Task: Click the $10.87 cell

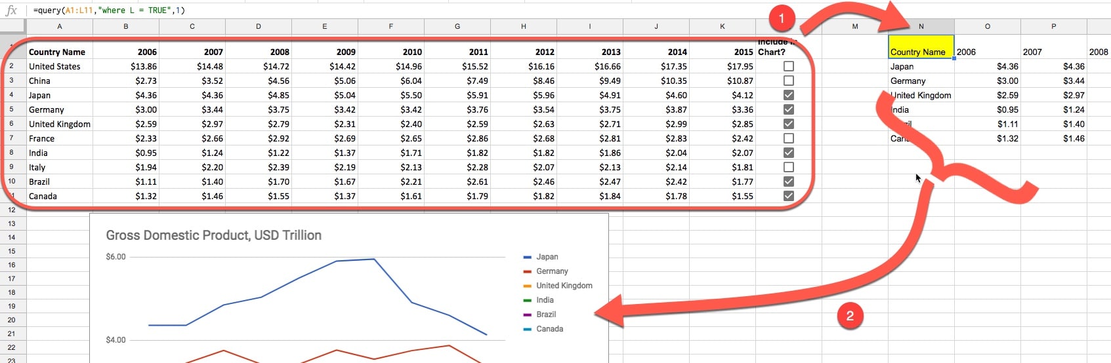Action: pyautogui.click(x=723, y=81)
